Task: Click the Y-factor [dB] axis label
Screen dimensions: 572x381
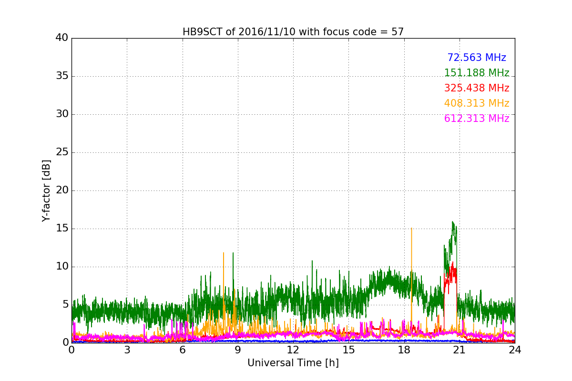Action: coord(46,190)
